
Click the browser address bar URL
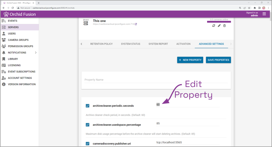pos(53,8)
